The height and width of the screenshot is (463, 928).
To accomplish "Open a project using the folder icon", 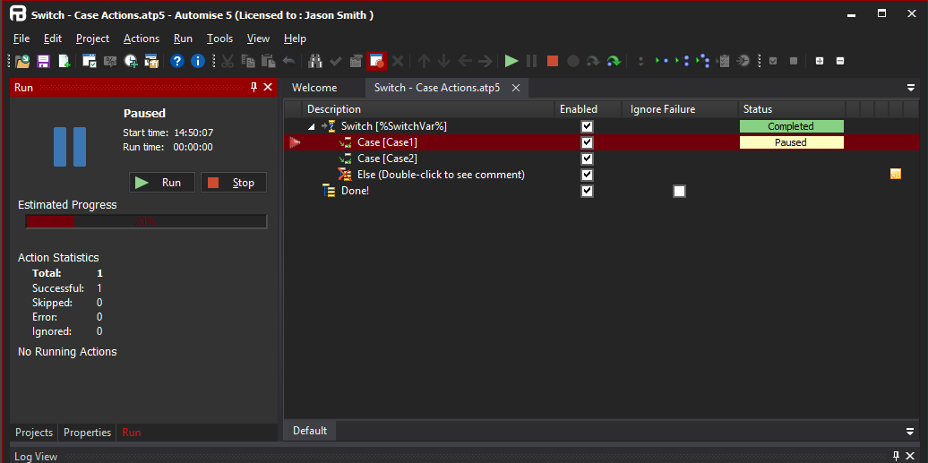I will tap(22, 60).
